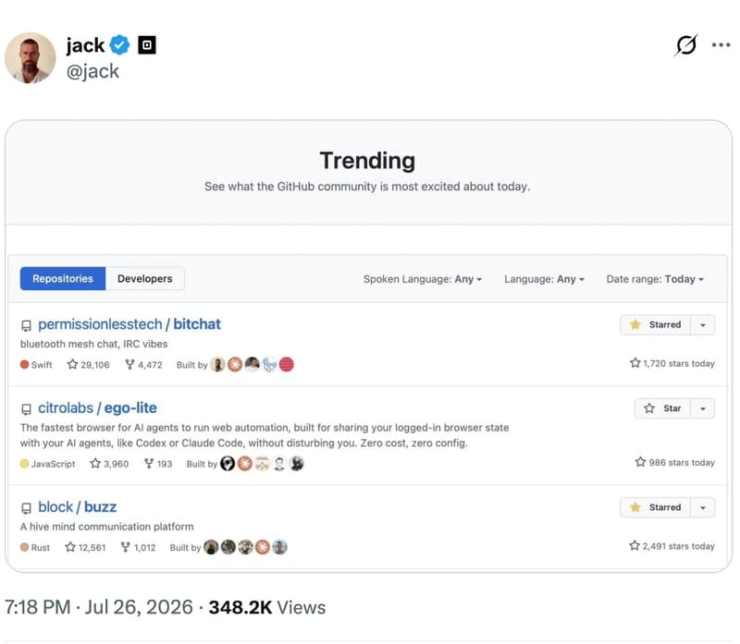The height and width of the screenshot is (644, 740).
Task: Click the 986 stars today text
Action: [x=675, y=463]
